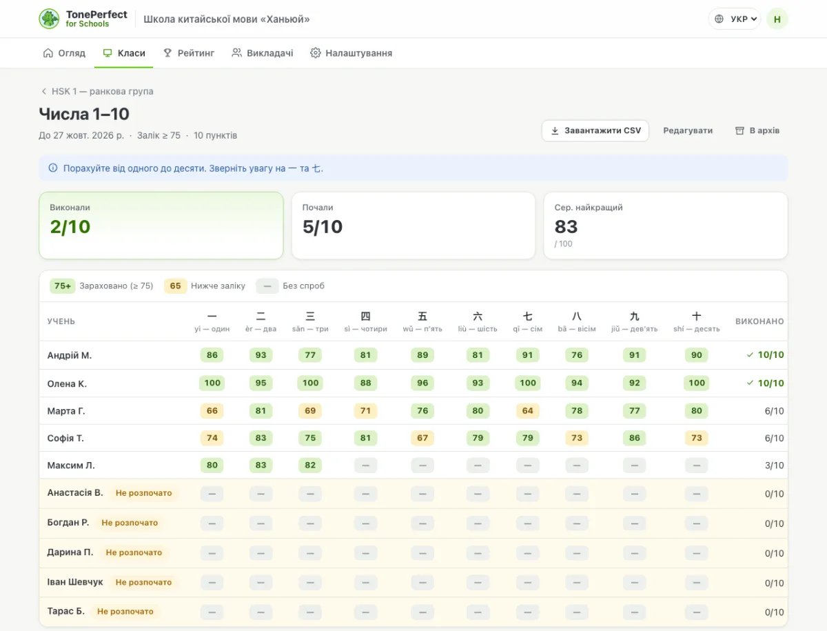Image resolution: width=827 pixels, height=631 pixels.
Task: Click the ВИКОНАНО column header
Action: point(759,321)
